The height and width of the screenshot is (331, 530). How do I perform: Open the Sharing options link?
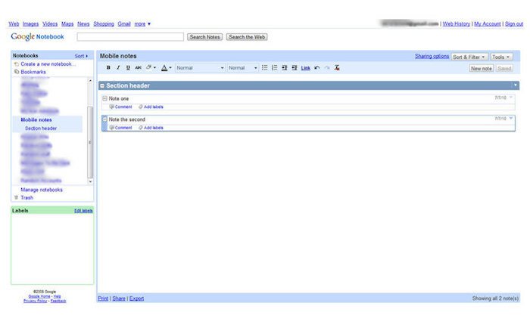432,57
